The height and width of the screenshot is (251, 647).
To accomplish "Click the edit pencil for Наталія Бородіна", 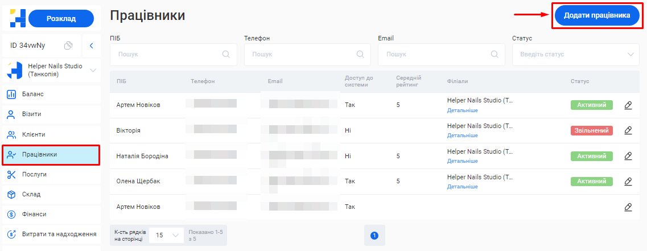I will click(x=628, y=156).
